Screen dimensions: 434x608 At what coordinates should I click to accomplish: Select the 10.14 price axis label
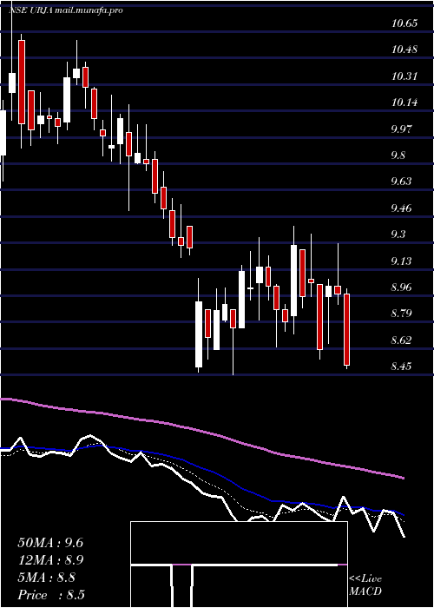[x=404, y=102]
